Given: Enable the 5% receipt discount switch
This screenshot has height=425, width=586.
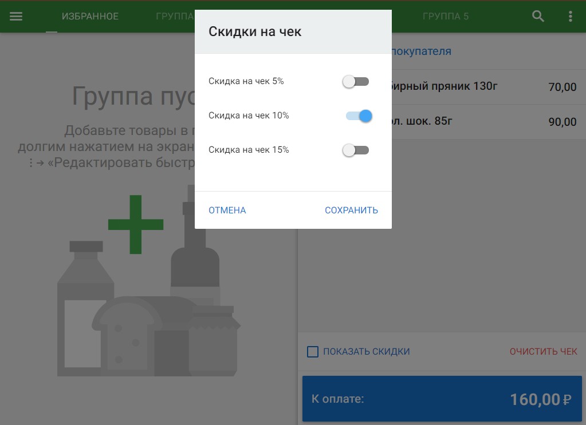Looking at the screenshot, I should [x=356, y=82].
